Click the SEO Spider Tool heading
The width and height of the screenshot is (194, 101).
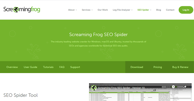click(x=20, y=95)
